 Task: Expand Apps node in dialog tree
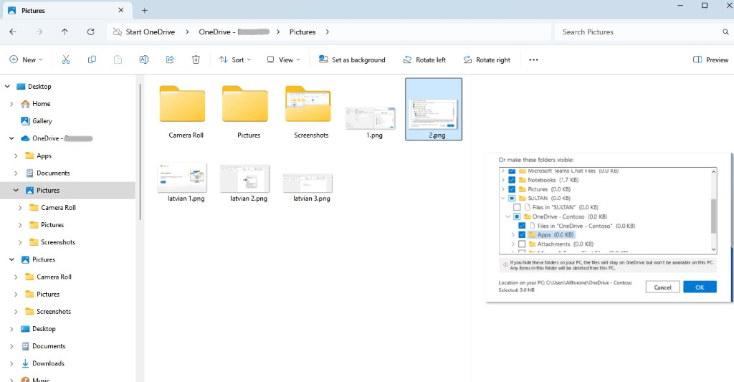pyautogui.click(x=513, y=234)
